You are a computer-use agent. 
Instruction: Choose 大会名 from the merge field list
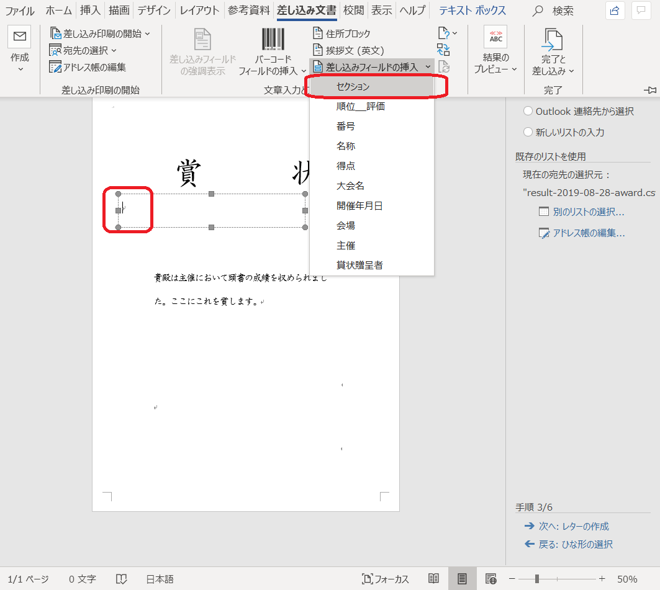(x=350, y=185)
